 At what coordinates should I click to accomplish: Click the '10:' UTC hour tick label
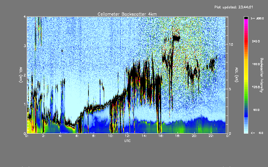pos(111,136)
